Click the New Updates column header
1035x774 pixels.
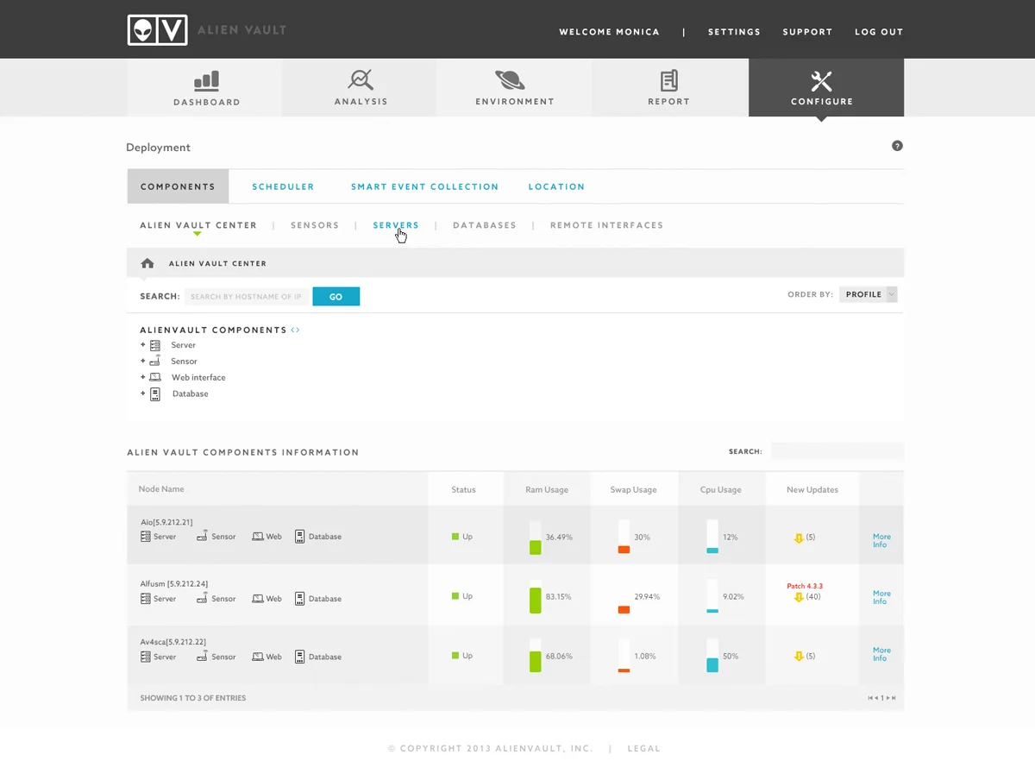coord(812,489)
